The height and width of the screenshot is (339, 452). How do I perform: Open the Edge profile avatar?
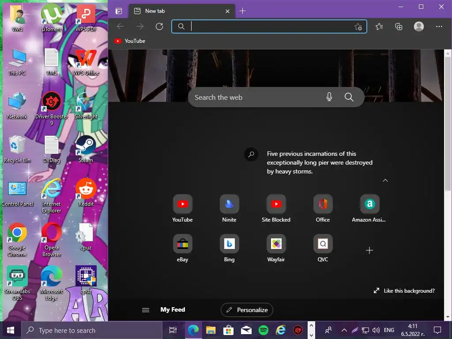pyautogui.click(x=418, y=26)
